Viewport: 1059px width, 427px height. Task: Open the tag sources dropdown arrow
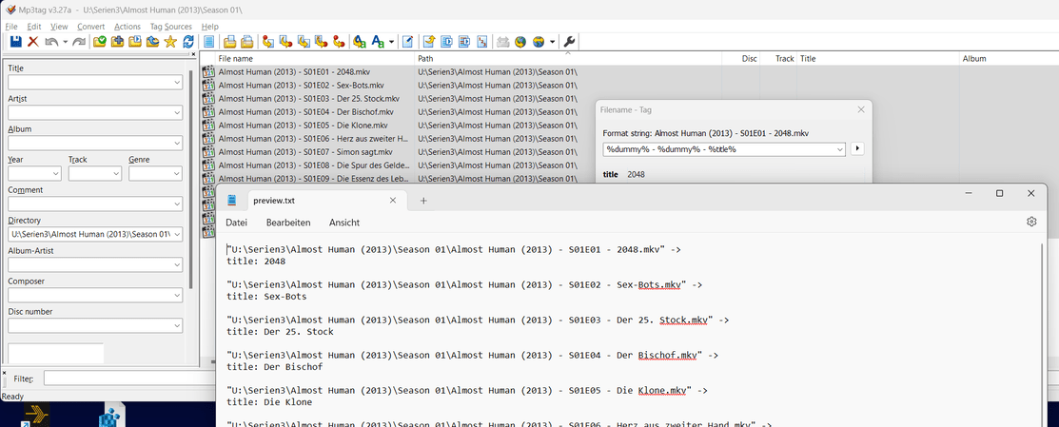(x=553, y=42)
